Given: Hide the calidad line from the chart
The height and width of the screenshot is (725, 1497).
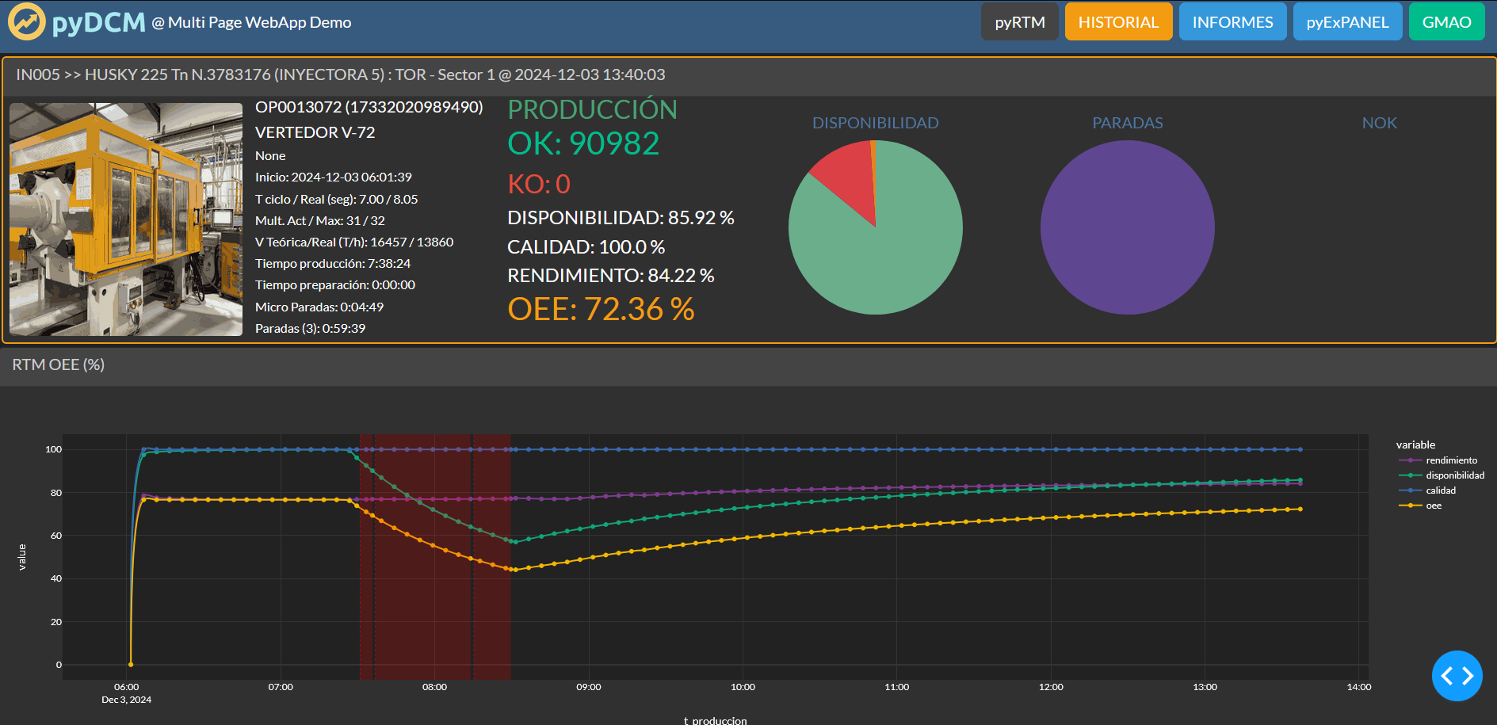Looking at the screenshot, I should tap(1440, 490).
